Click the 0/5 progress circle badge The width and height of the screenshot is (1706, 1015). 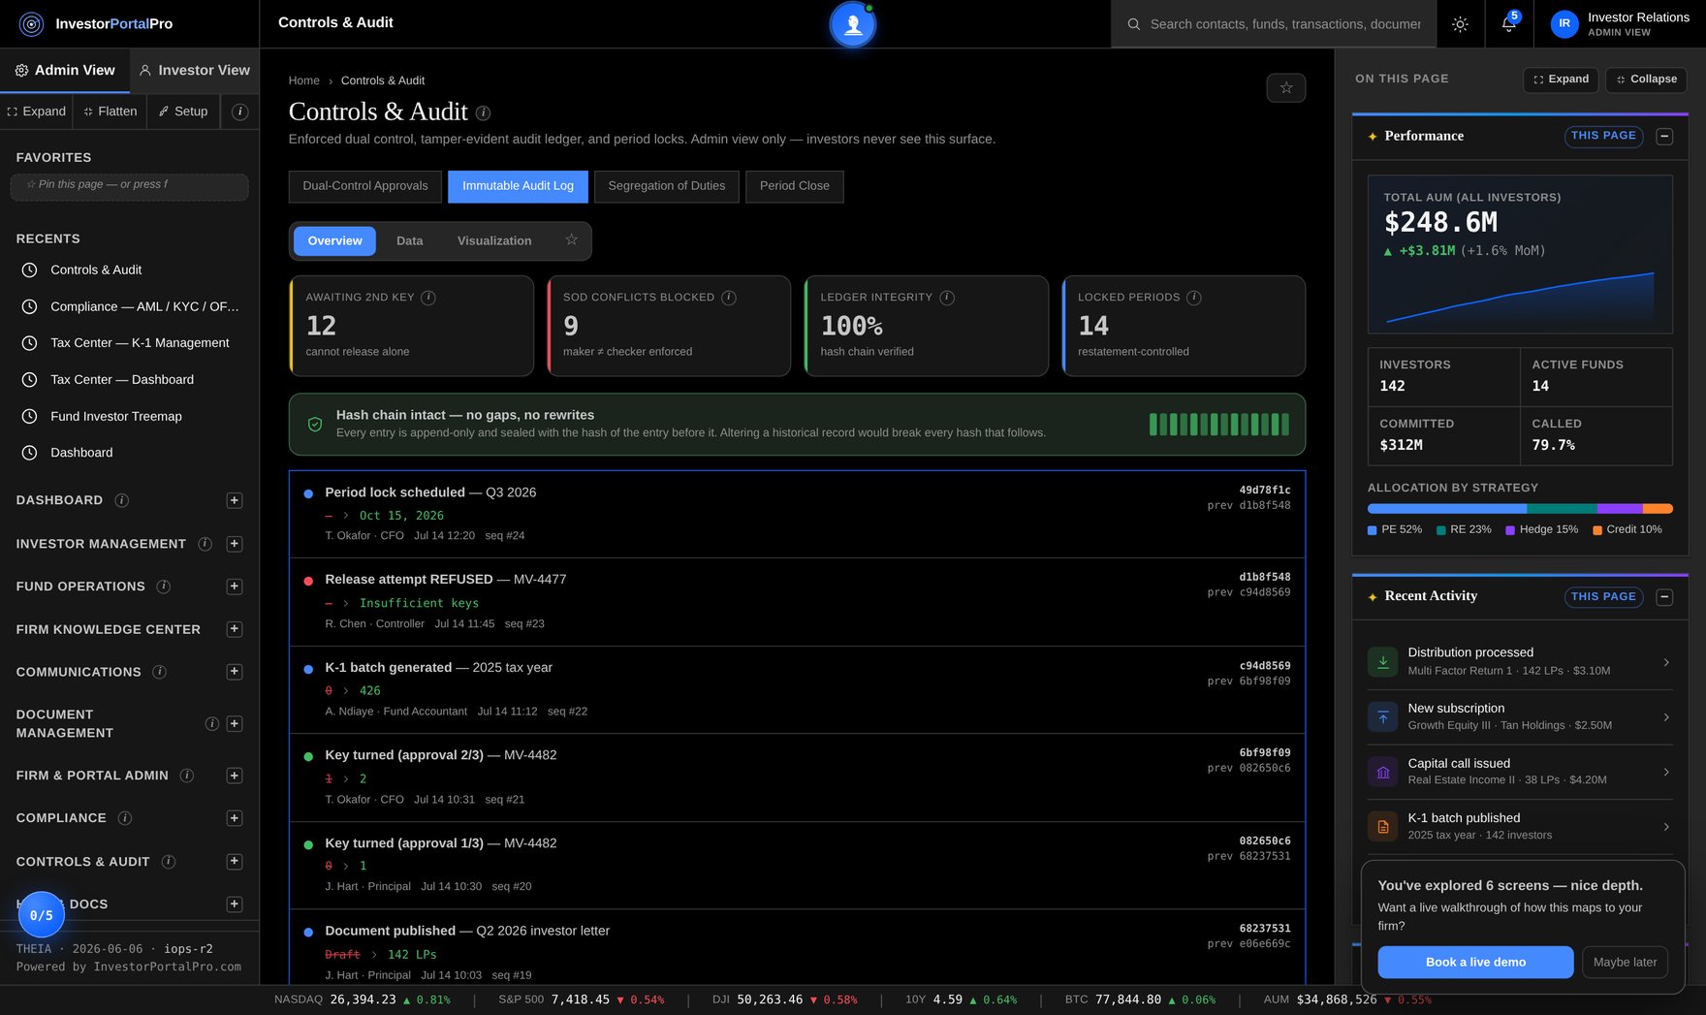42,914
